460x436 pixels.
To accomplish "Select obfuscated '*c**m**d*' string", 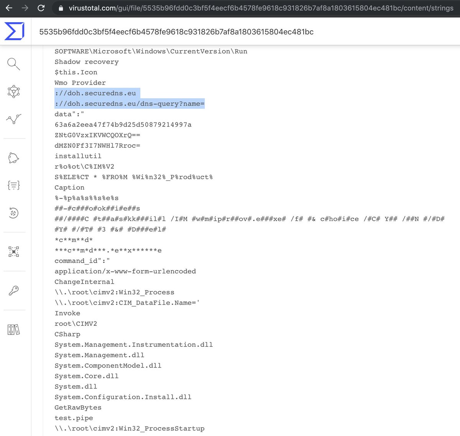I will point(74,240).
